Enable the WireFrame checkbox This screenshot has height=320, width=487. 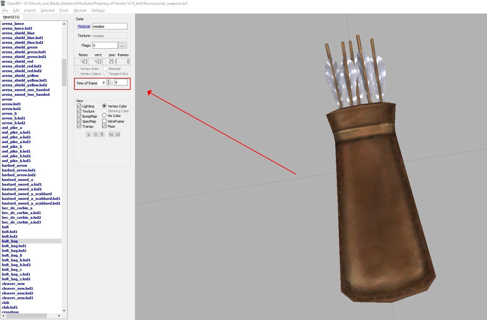pyautogui.click(x=104, y=121)
